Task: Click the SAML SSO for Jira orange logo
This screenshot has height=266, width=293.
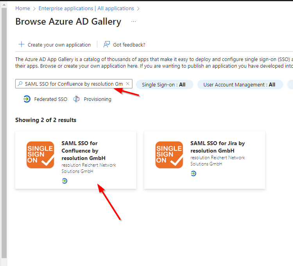Action: tap(169, 155)
